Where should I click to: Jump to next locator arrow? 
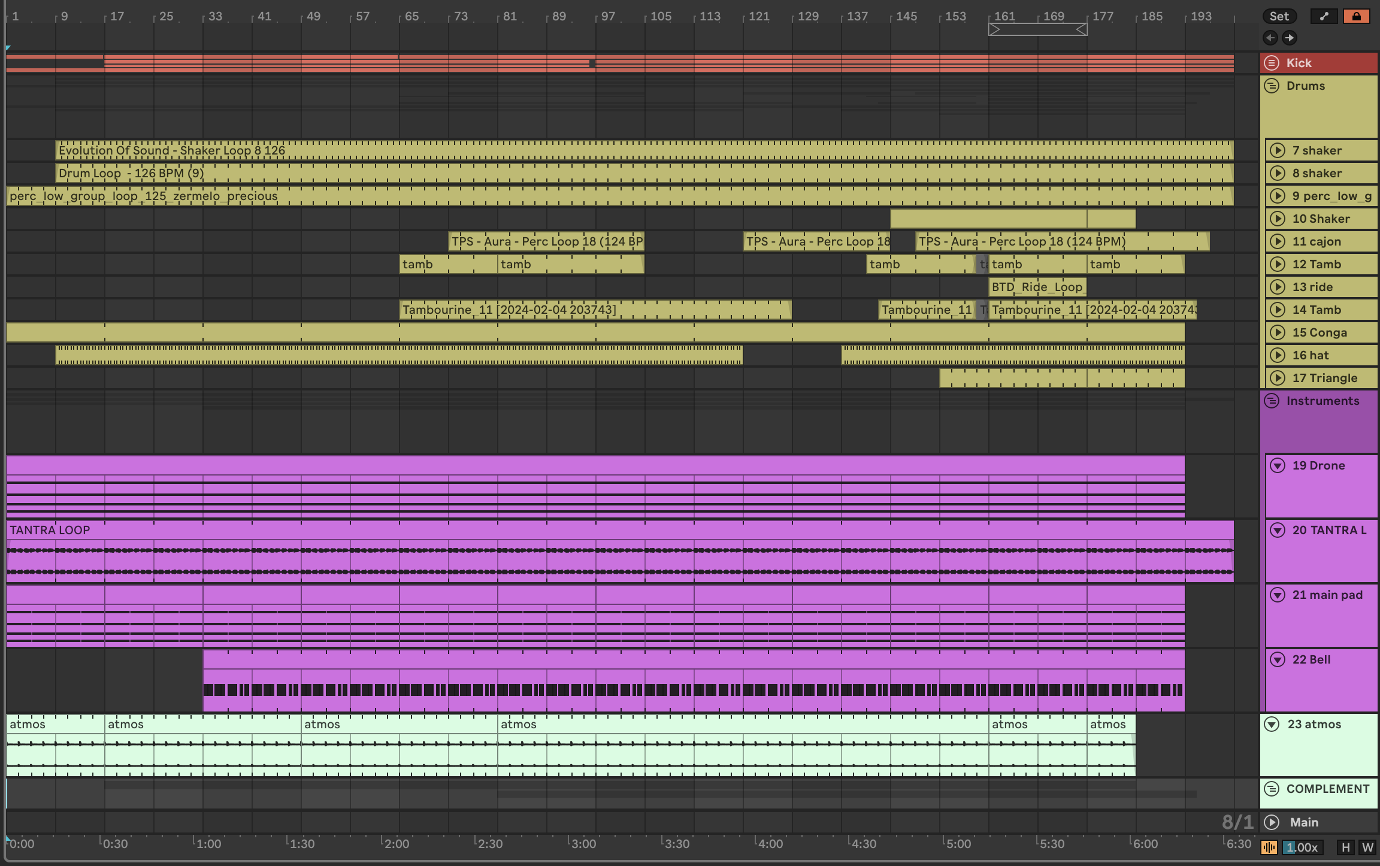[x=1290, y=38]
